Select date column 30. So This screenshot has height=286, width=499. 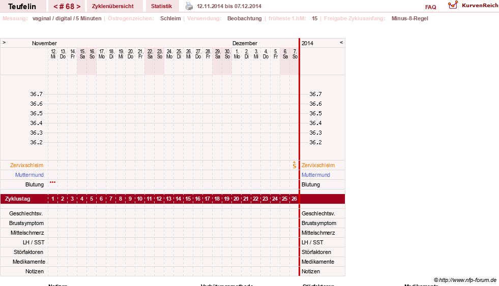227,54
